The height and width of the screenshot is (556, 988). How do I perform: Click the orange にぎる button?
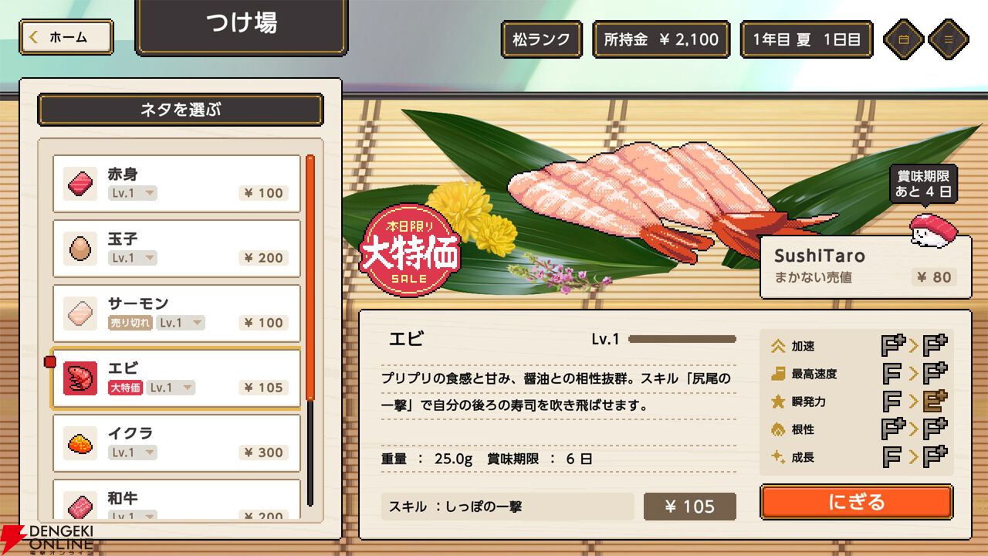856,502
